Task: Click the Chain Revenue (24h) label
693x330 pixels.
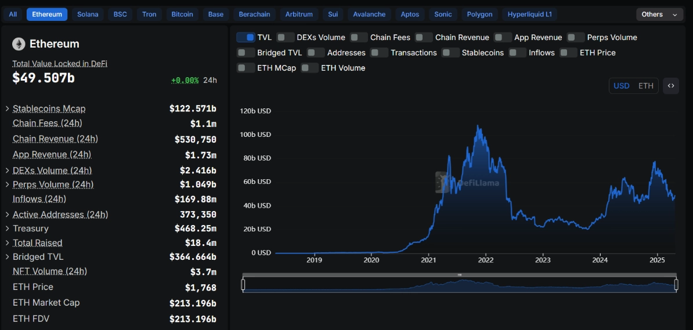Action: tap(55, 139)
